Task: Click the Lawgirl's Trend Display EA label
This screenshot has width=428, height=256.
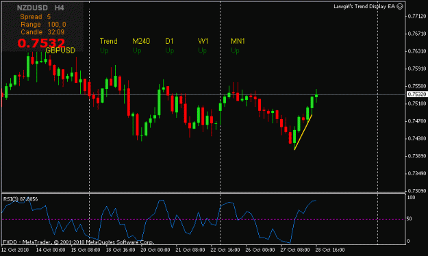Action: (364, 6)
